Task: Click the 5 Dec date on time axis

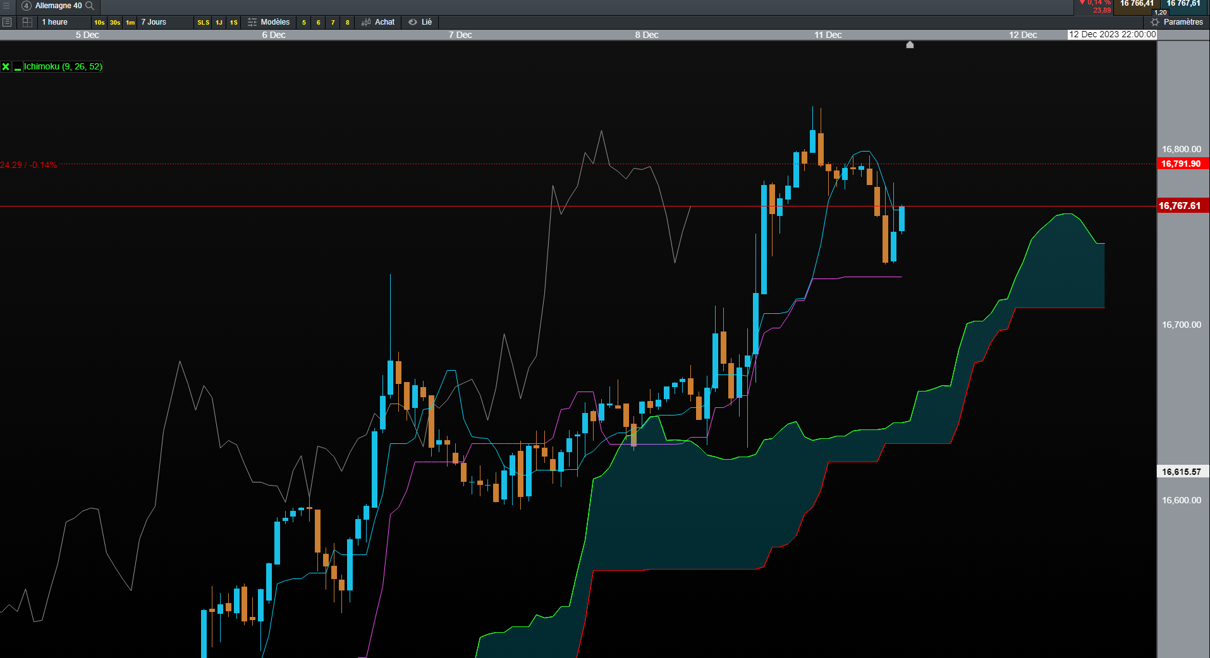Action: click(87, 35)
